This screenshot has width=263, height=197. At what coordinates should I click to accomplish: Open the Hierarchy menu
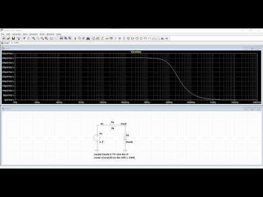[x=16, y=34]
